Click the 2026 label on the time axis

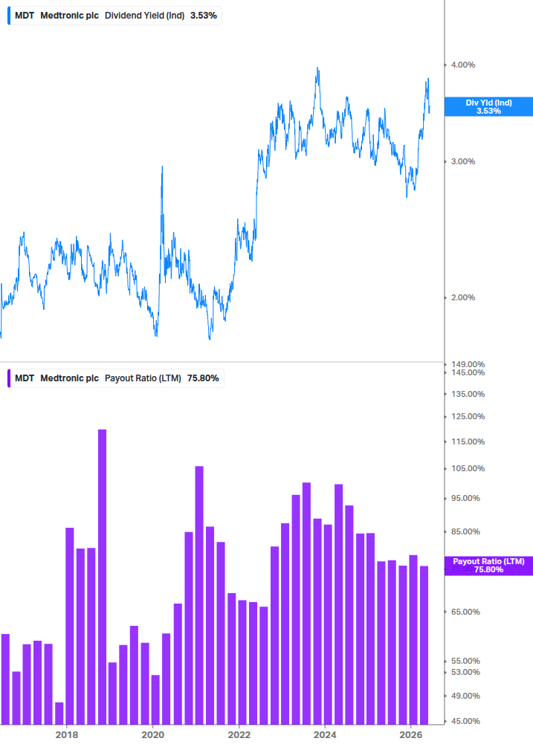coord(411,734)
